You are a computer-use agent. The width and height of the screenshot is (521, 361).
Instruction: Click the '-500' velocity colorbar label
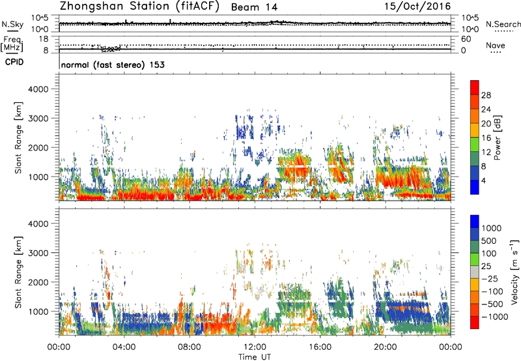[x=492, y=304]
